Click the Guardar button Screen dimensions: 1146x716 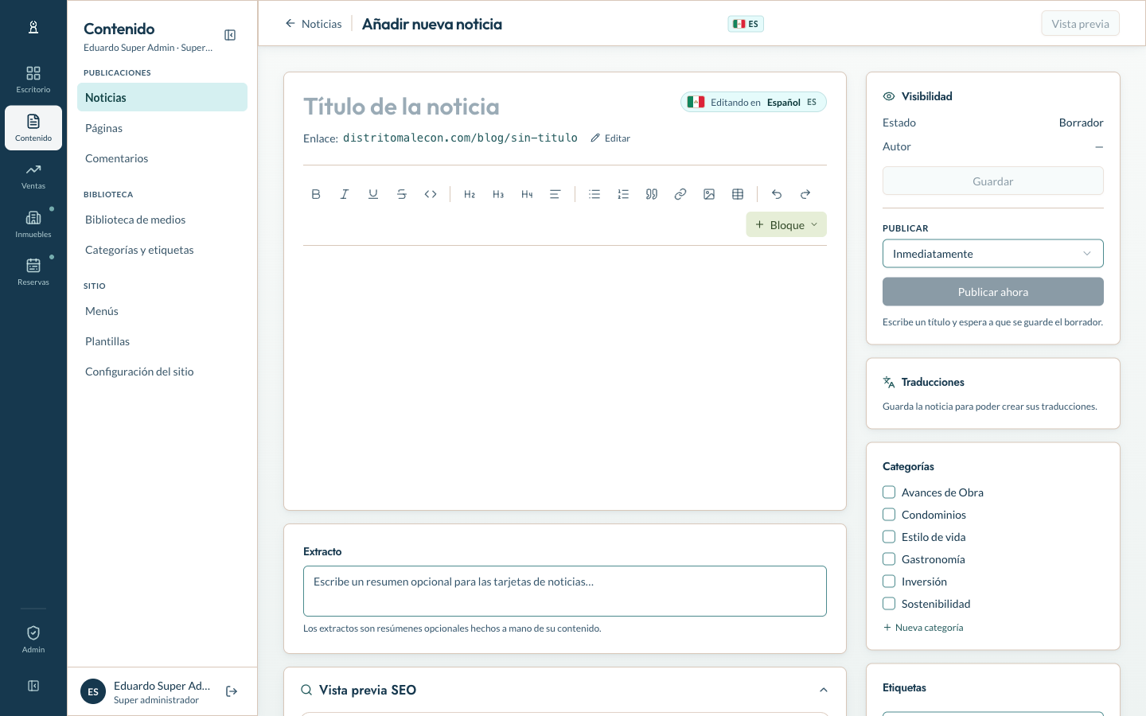click(993, 181)
